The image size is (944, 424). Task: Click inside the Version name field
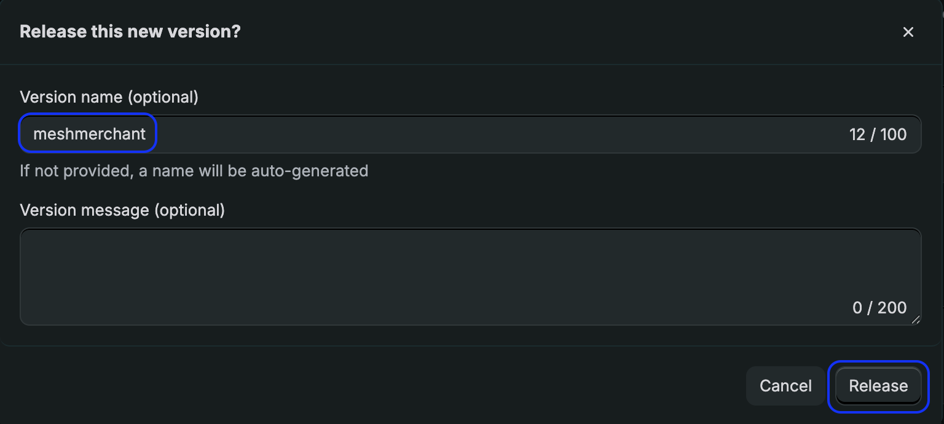[369, 134]
